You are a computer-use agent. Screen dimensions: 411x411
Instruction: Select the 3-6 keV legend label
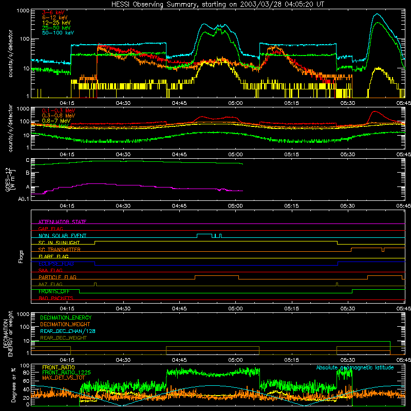pyautogui.click(x=53, y=12)
